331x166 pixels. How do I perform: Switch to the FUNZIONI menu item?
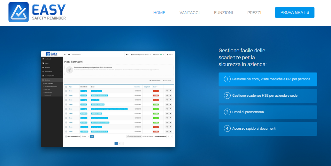(223, 12)
